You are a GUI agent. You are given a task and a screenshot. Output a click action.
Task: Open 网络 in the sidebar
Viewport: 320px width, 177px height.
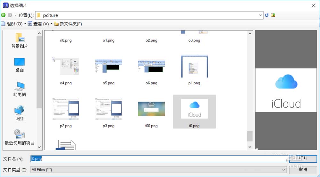(x=20, y=113)
